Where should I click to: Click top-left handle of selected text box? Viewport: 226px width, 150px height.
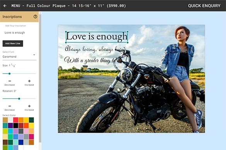tap(66, 32)
